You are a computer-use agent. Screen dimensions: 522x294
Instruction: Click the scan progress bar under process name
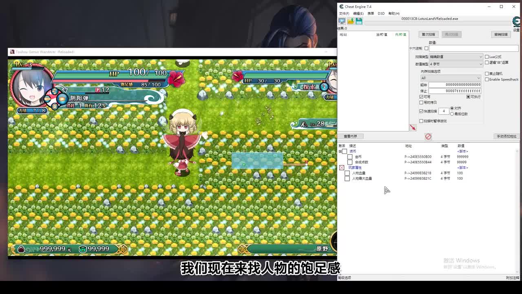tap(438, 23)
